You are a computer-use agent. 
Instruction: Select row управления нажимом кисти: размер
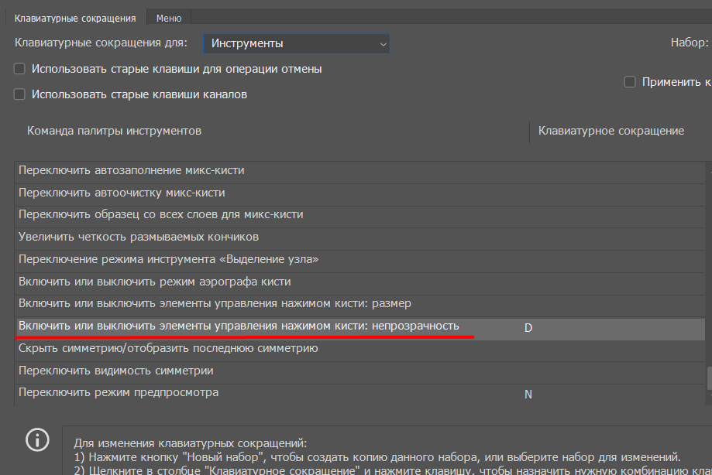359,306
